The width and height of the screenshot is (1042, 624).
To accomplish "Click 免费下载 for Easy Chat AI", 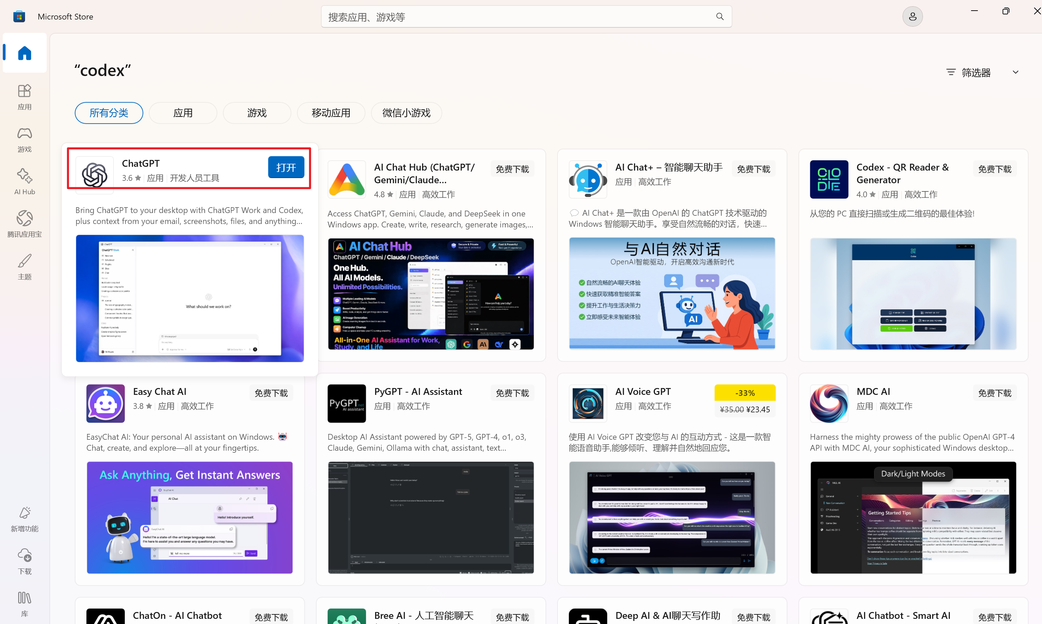I will (x=271, y=393).
